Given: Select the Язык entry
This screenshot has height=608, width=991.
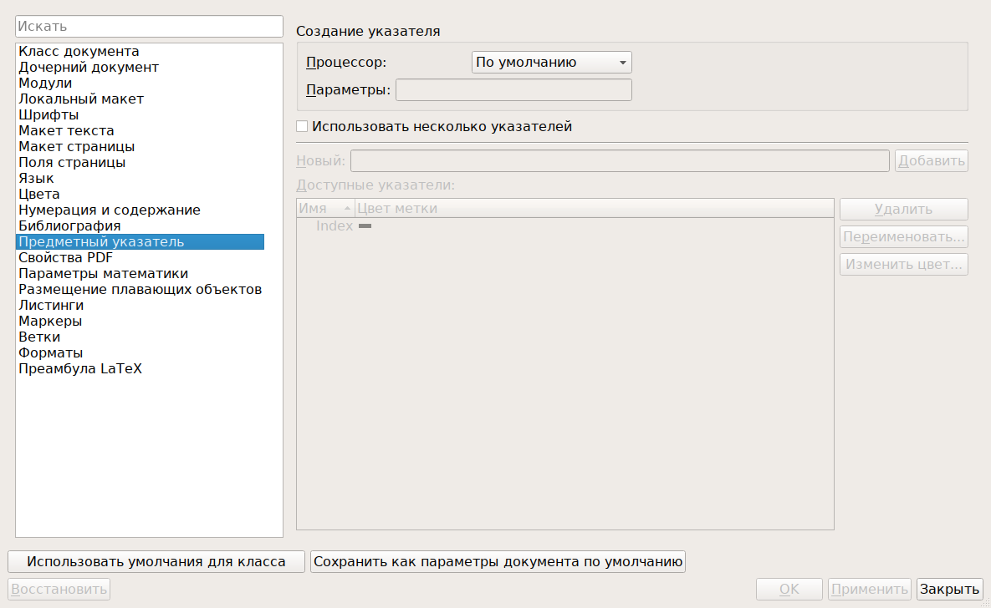Looking at the screenshot, I should tap(140, 179).
